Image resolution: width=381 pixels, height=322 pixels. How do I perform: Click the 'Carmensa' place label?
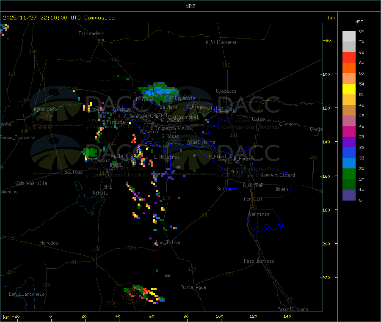pos(259,214)
